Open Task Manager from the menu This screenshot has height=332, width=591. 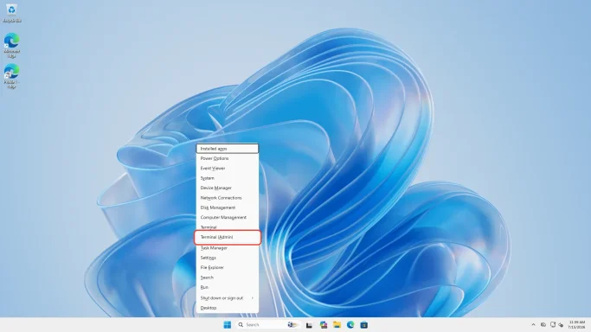(x=228, y=248)
